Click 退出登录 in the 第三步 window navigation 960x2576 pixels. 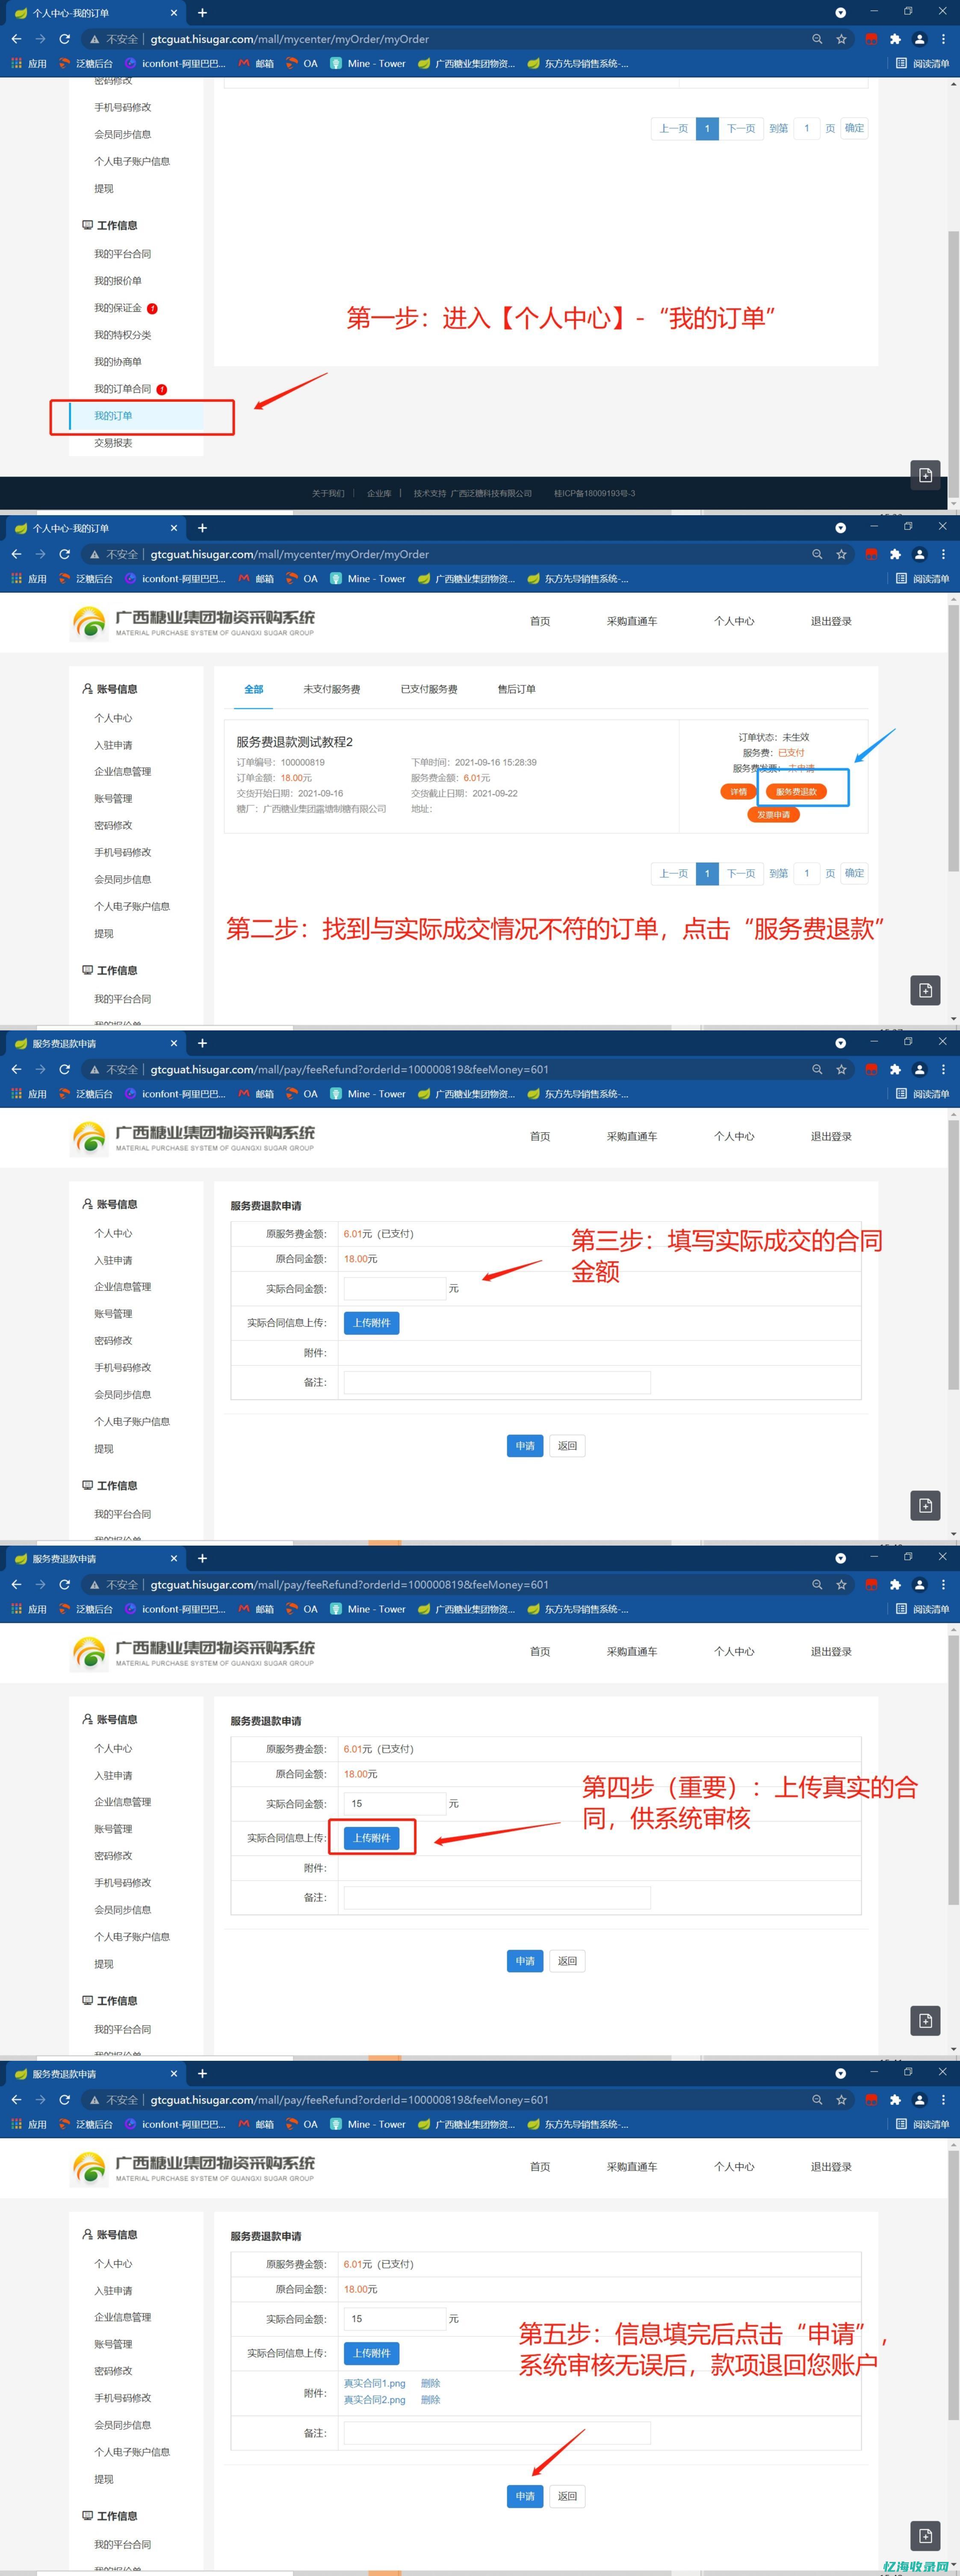tap(831, 1136)
